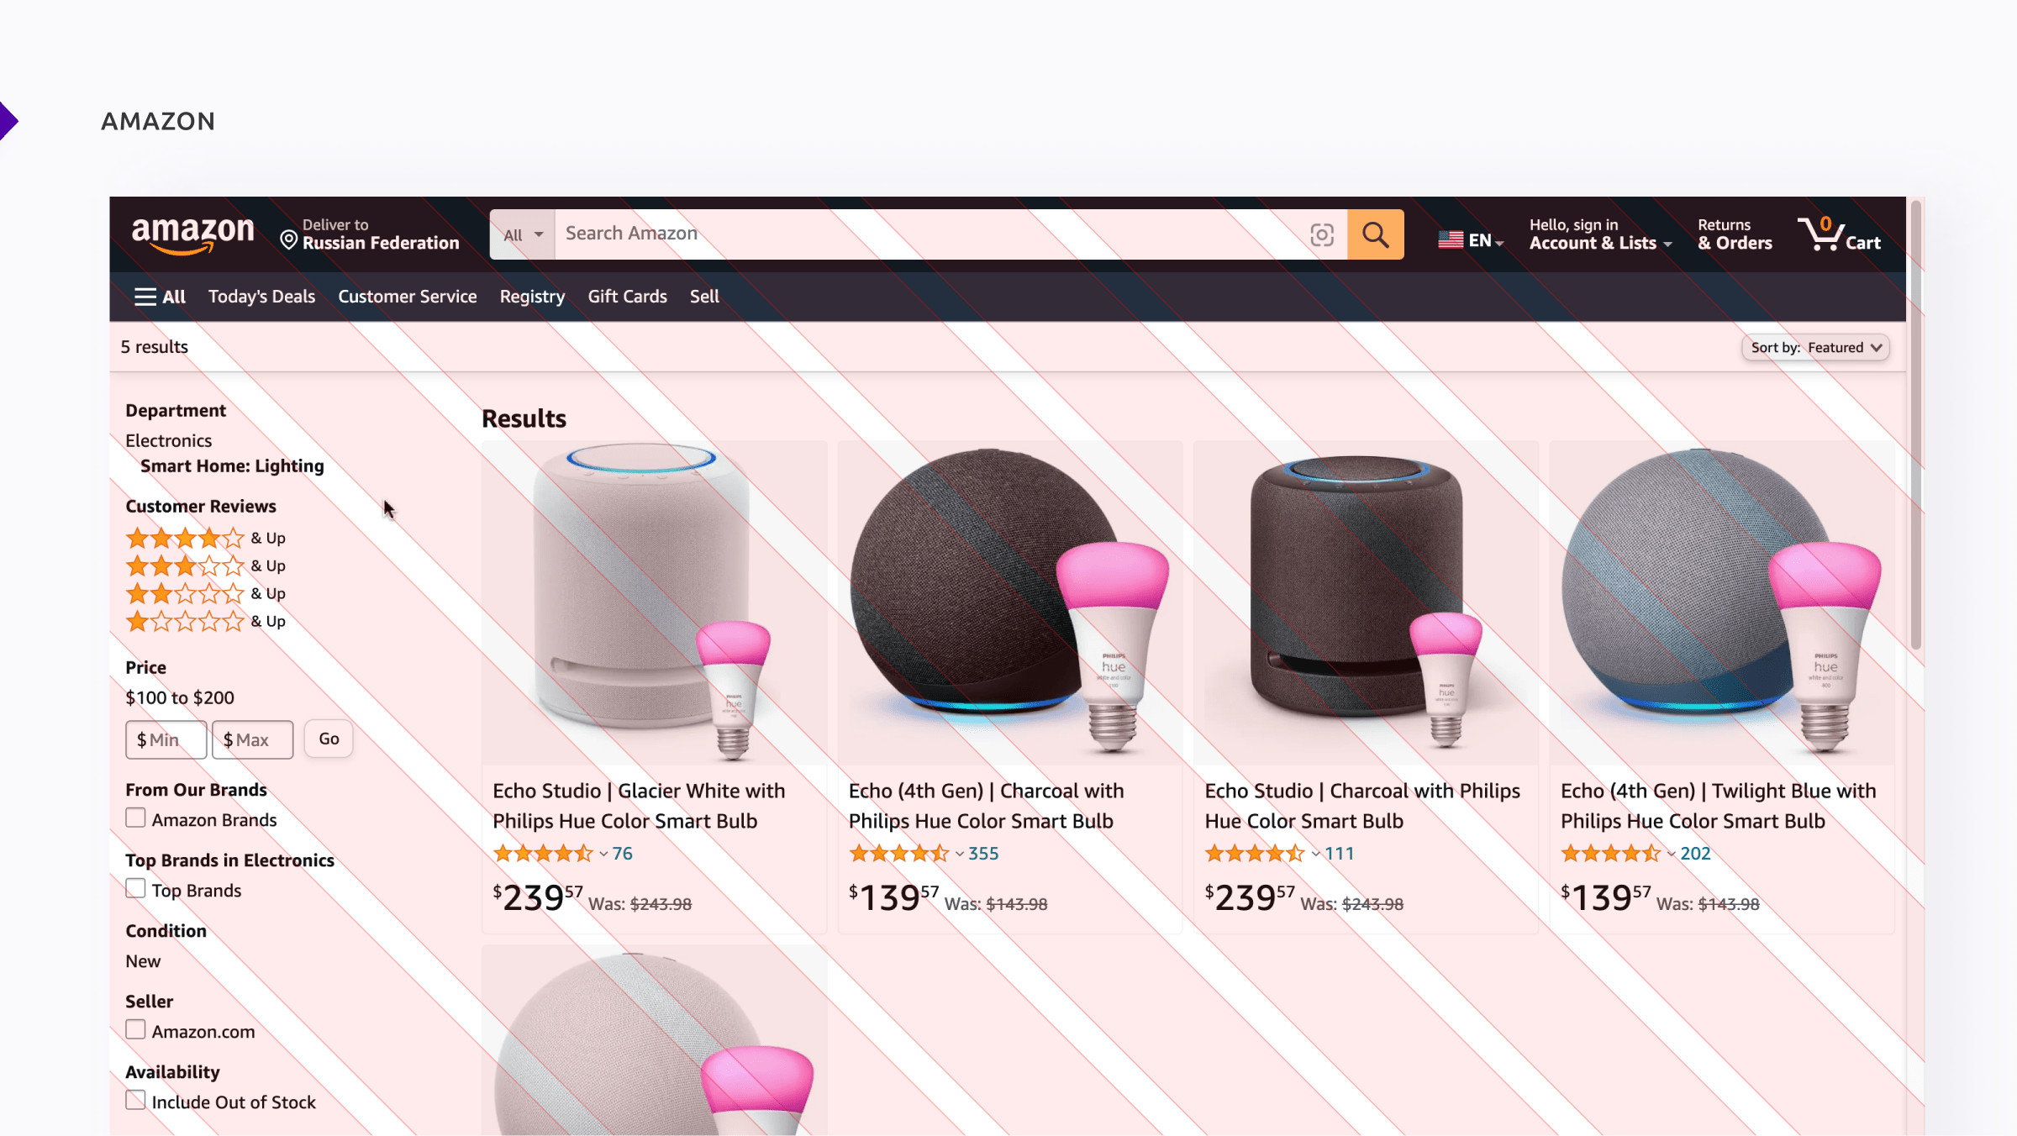Open Echo Studio Glacier White product link
The image size is (2017, 1136).
(x=639, y=806)
